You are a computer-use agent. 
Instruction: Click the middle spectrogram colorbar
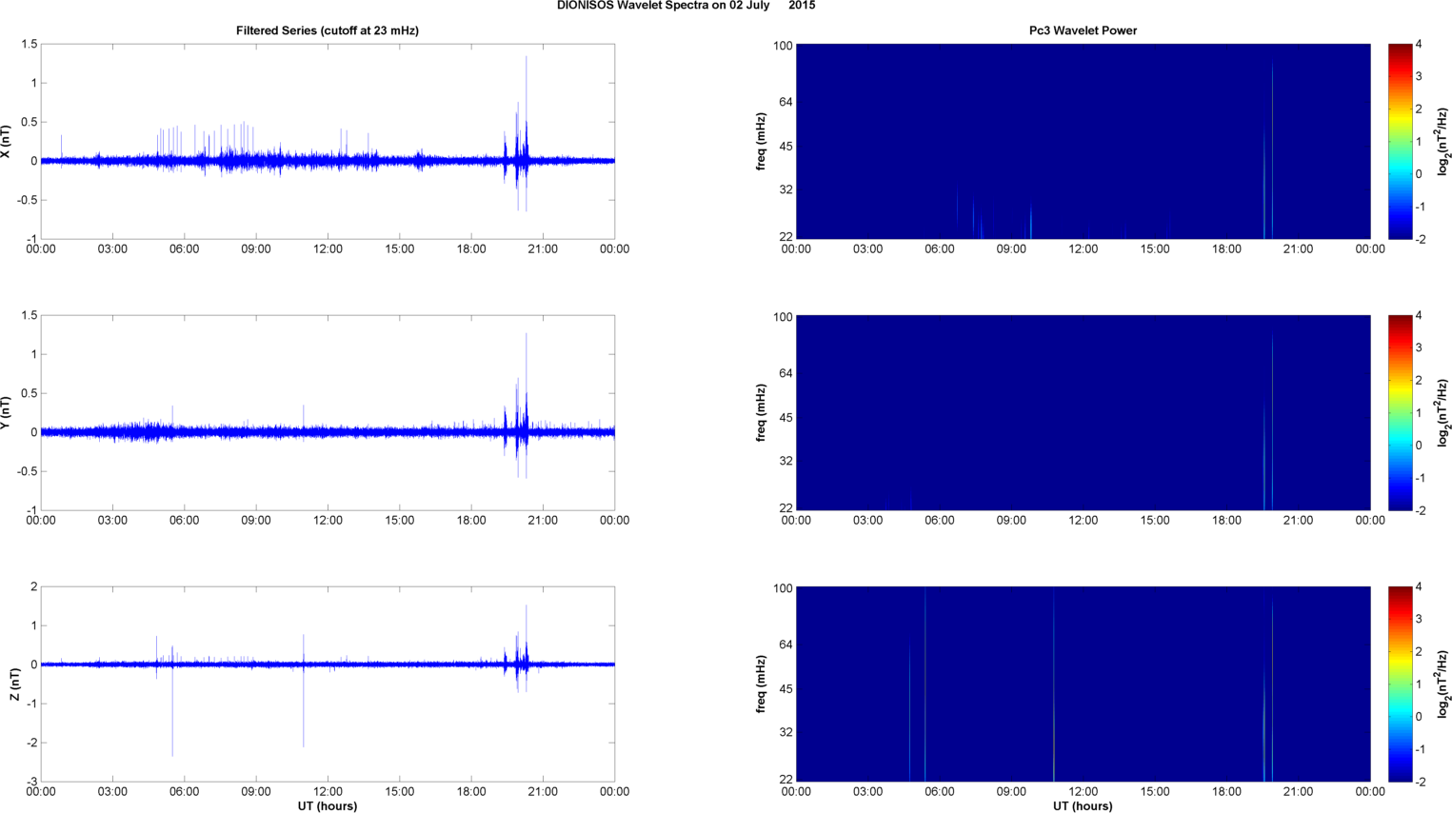[x=1400, y=413]
